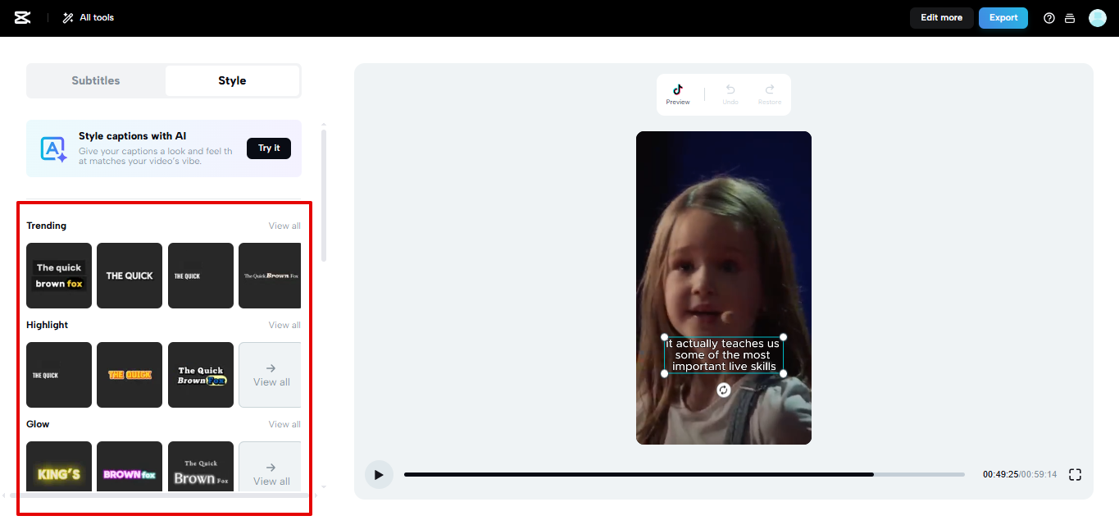Screen dimensions: 1119x525
Task: Click the Export button
Action: pos(1003,17)
